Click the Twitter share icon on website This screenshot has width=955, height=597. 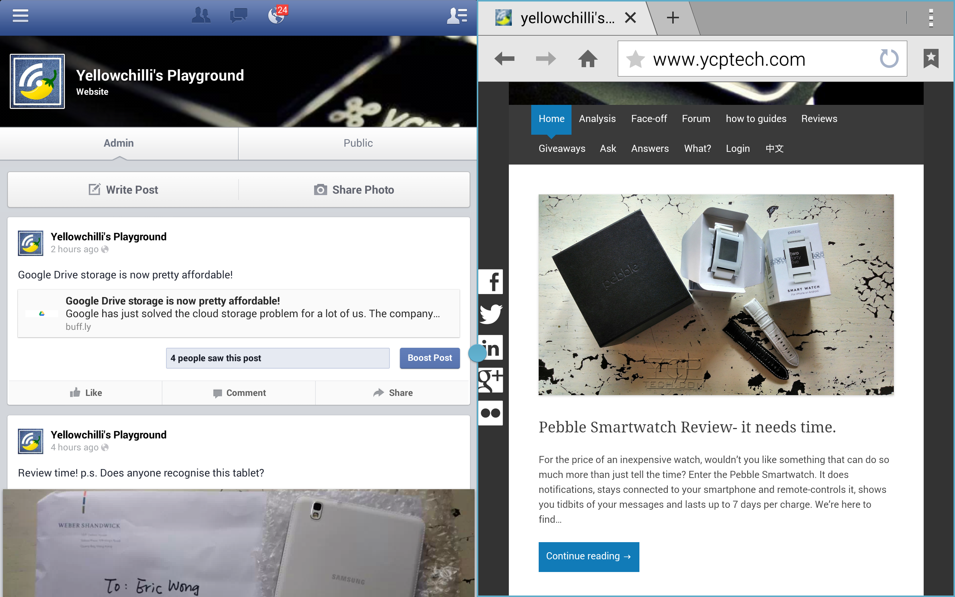[x=491, y=314]
